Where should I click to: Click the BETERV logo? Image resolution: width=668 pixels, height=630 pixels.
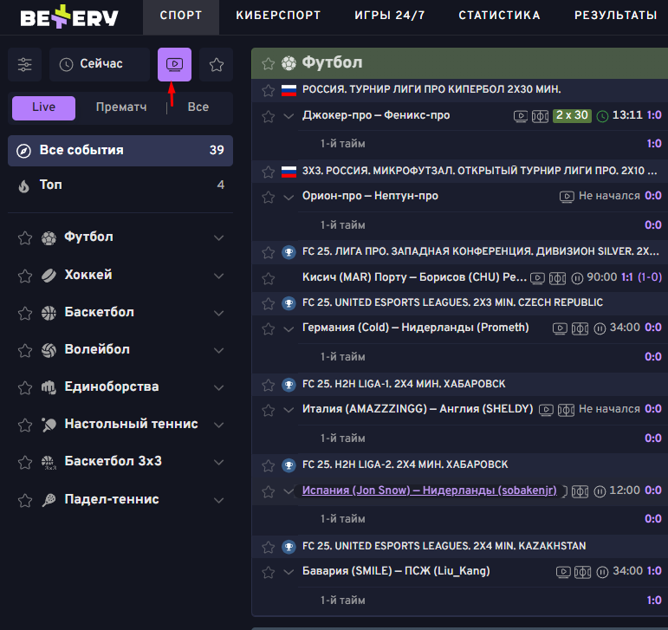coord(69,16)
